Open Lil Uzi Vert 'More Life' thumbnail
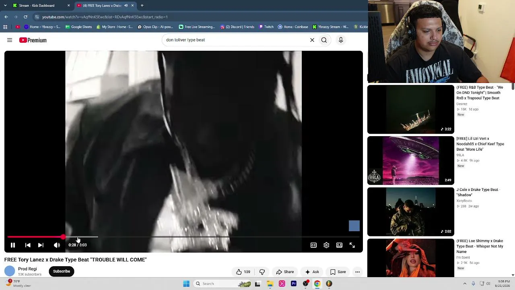This screenshot has width=515, height=290. point(410,161)
